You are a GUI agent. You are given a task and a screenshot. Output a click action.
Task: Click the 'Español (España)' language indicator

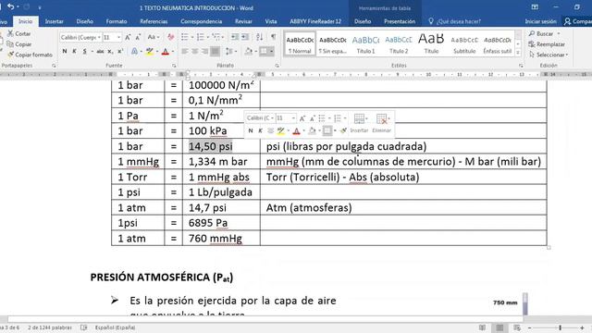(x=115, y=327)
